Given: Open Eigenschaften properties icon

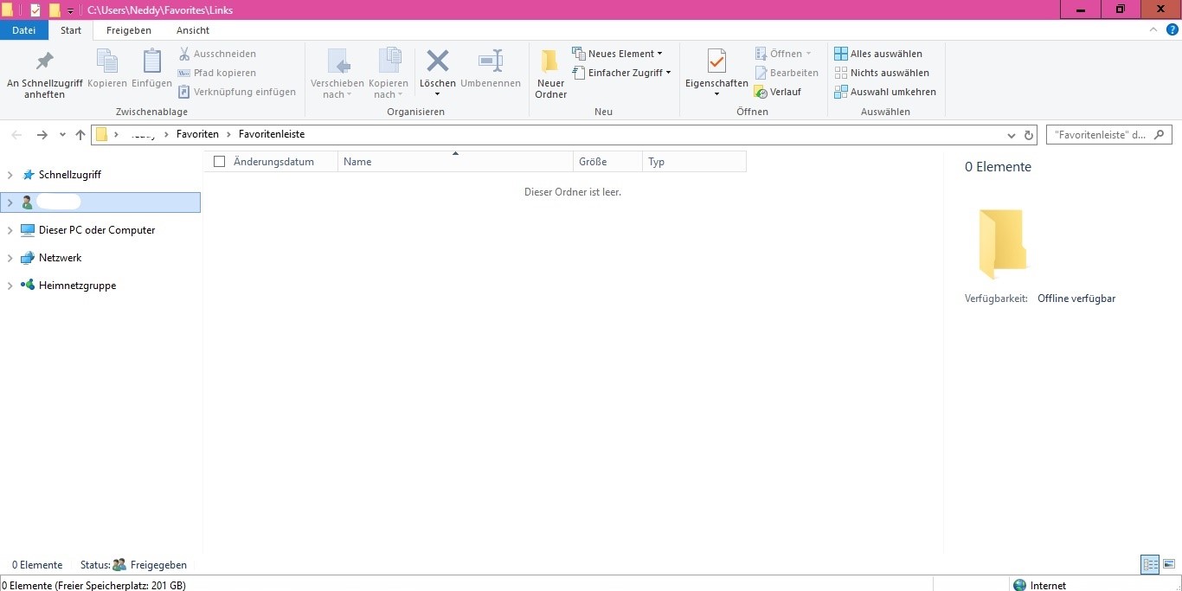Looking at the screenshot, I should point(716,61).
